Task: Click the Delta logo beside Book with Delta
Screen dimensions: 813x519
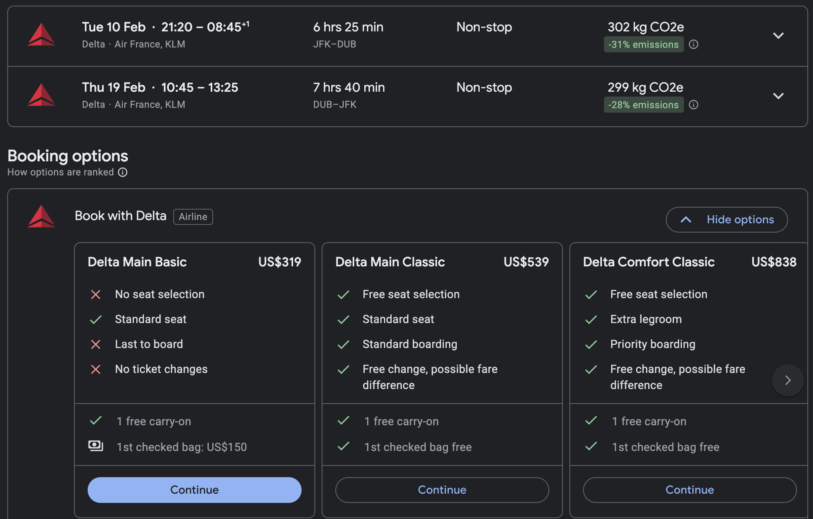Action: click(x=41, y=216)
